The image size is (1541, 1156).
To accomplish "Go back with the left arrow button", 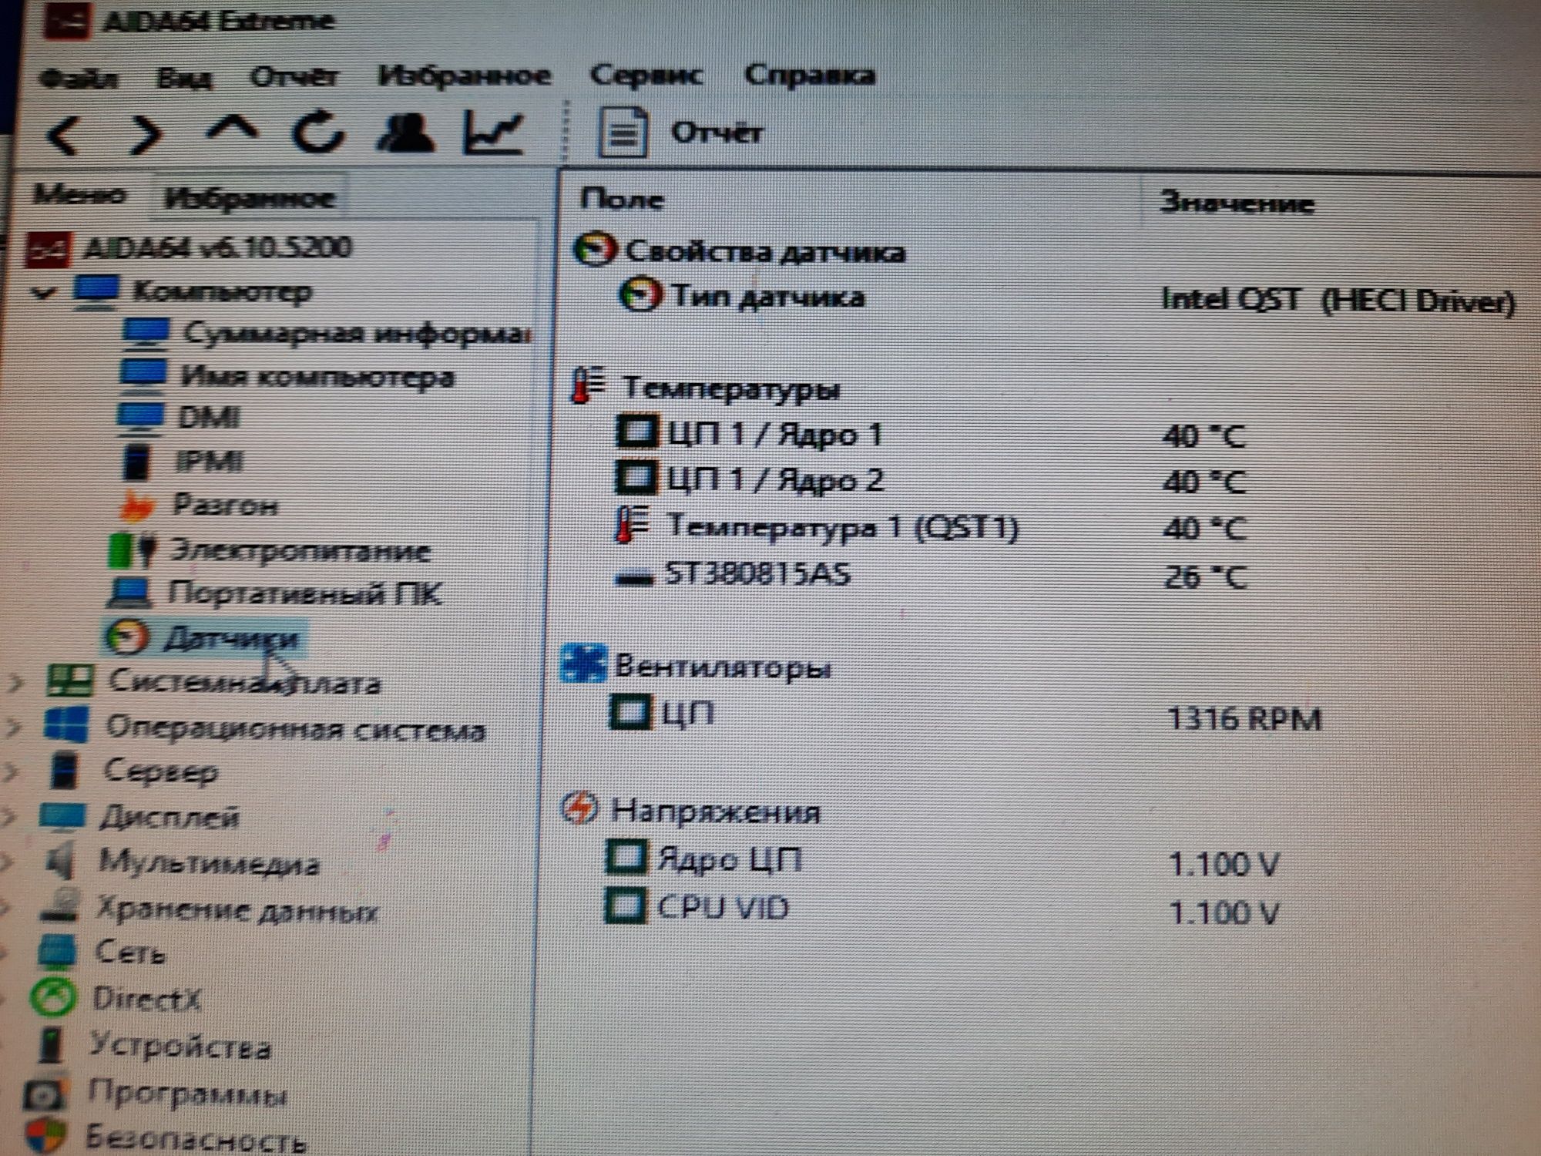I will click(64, 136).
